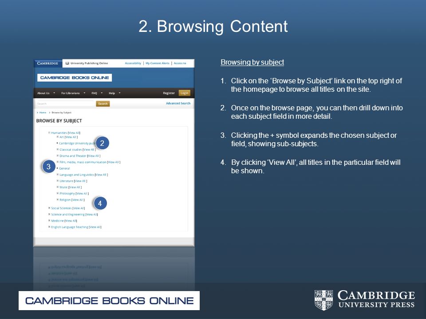Open the Classical studies link
The image size is (426, 319).
[x=71, y=149]
